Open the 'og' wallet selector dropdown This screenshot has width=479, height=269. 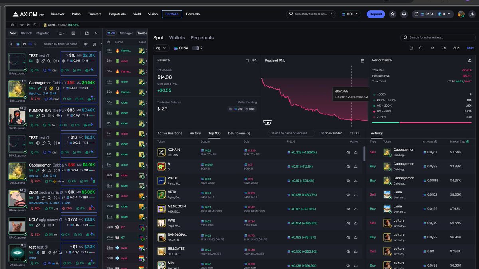point(161,48)
